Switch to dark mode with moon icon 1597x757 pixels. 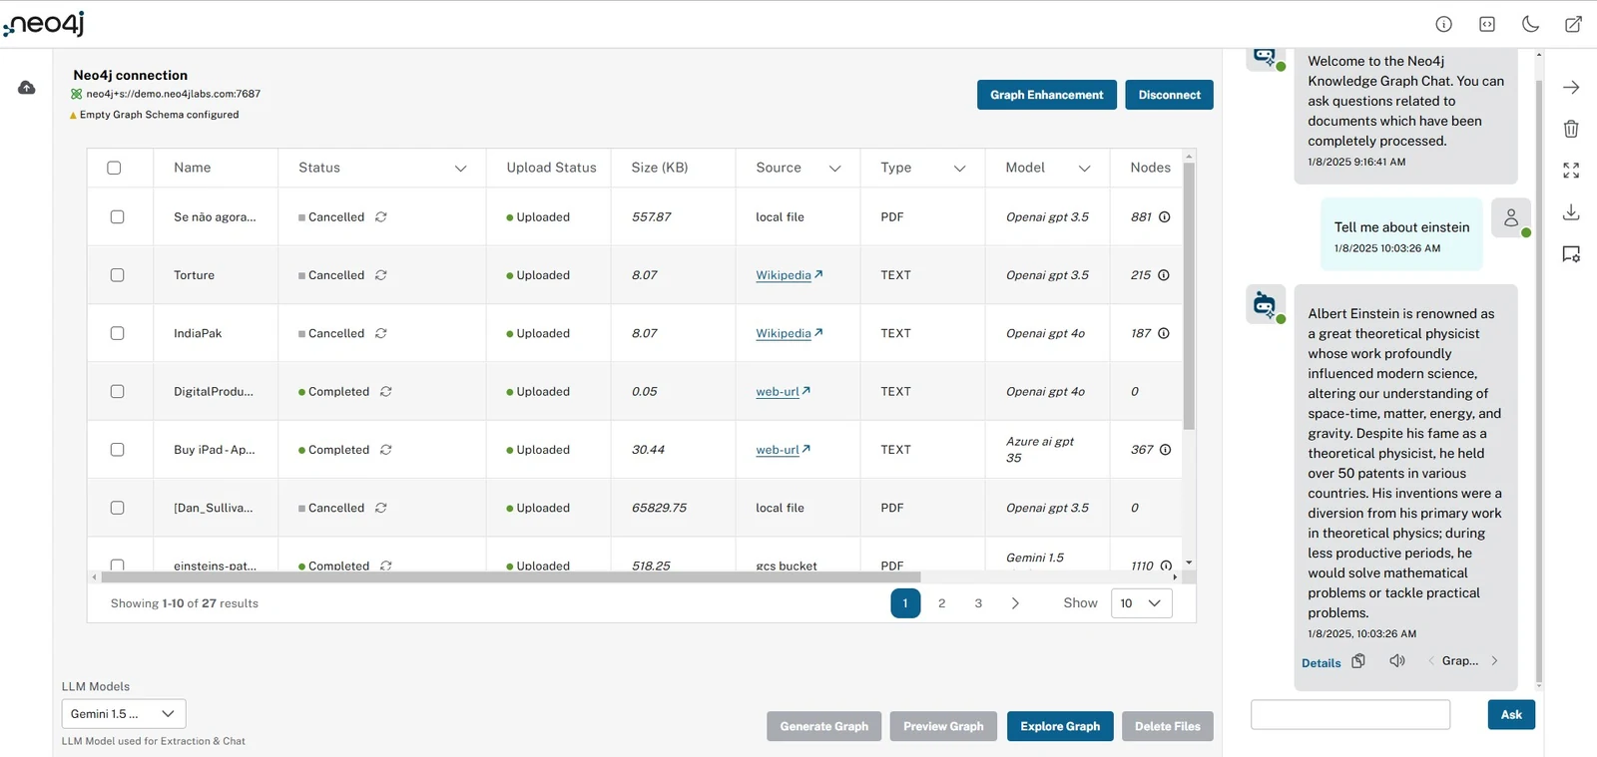coord(1530,25)
